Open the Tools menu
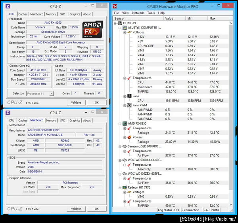 pos(151,13)
